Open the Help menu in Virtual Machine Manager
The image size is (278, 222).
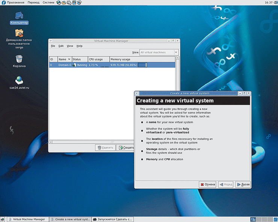79,46
